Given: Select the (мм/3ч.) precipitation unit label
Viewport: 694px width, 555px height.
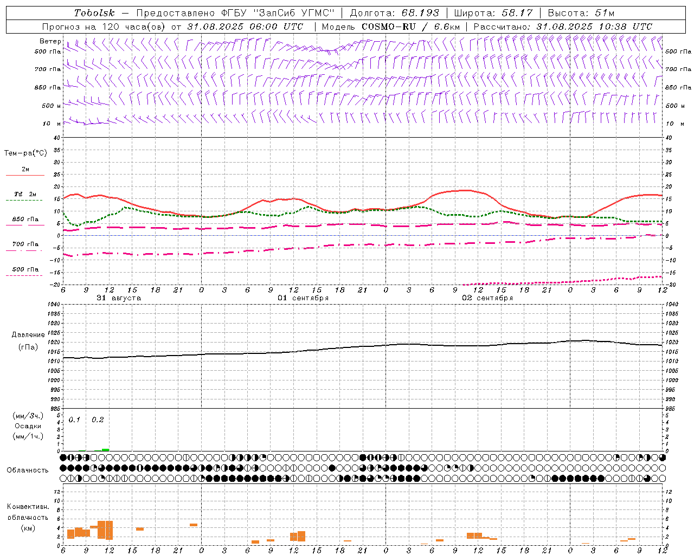Looking at the screenshot, I should (x=28, y=416).
